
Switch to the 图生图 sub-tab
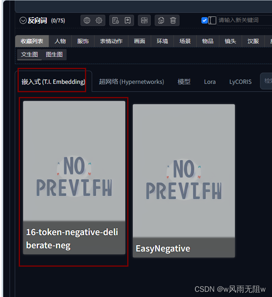[54, 55]
